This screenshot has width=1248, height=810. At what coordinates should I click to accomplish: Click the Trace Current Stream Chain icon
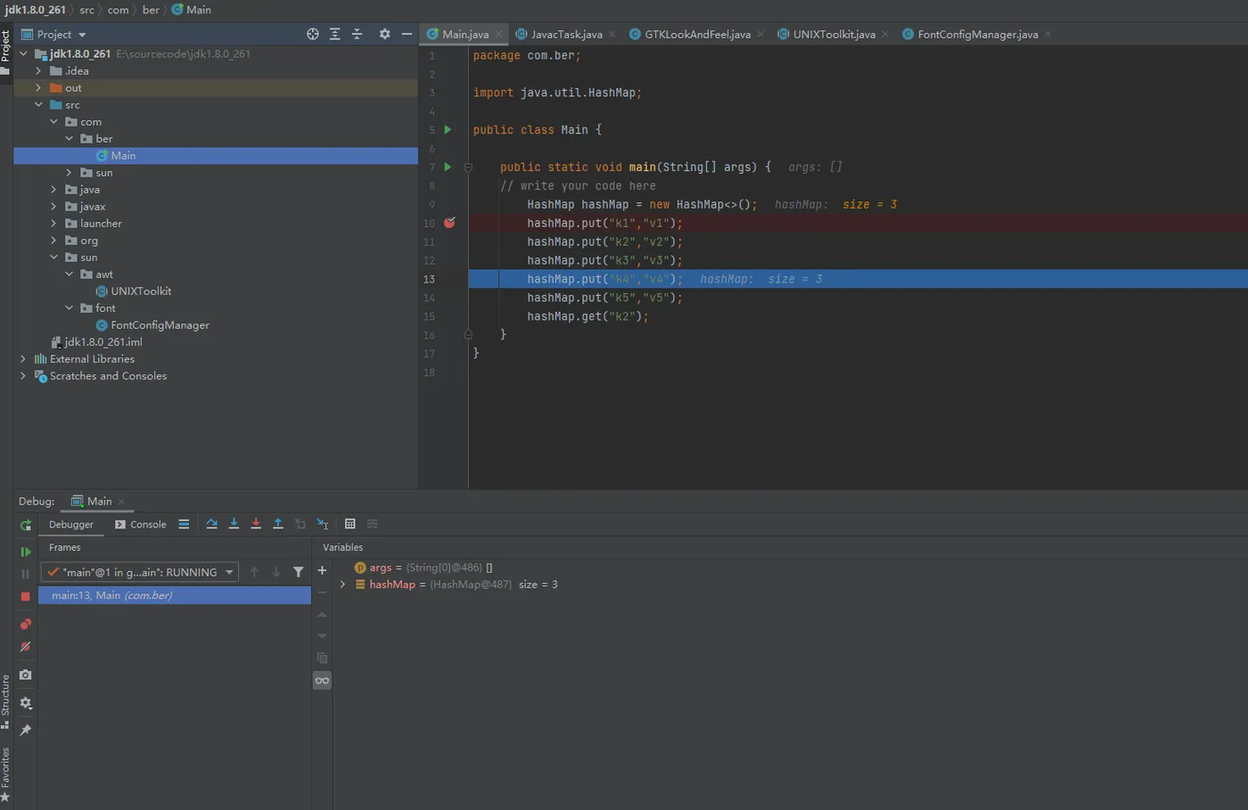point(373,524)
